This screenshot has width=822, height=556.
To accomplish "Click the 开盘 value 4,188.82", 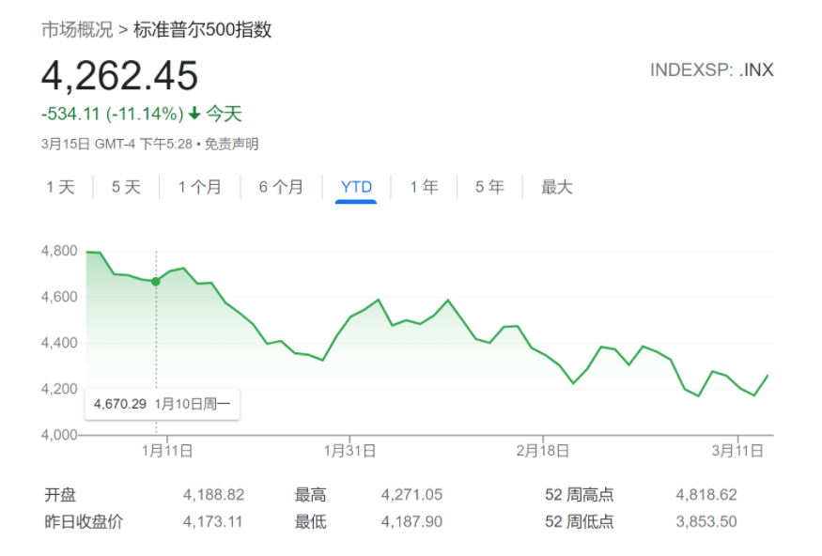I will 213,495.
